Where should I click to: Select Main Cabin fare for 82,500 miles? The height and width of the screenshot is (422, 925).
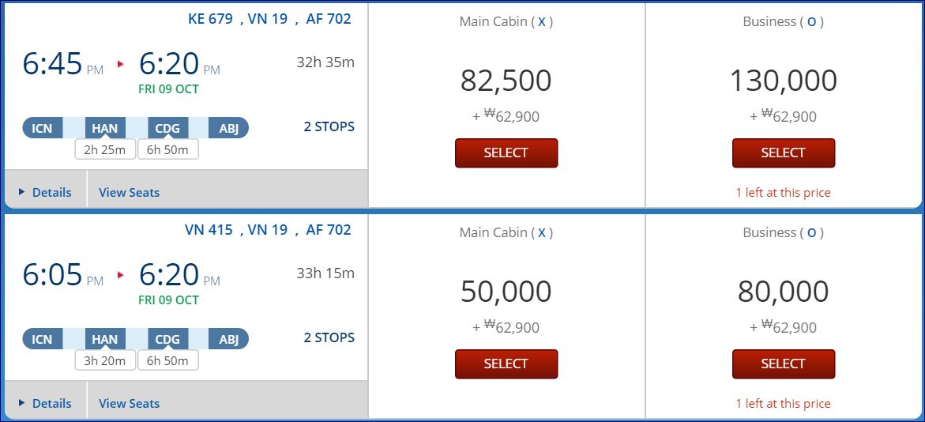506,153
